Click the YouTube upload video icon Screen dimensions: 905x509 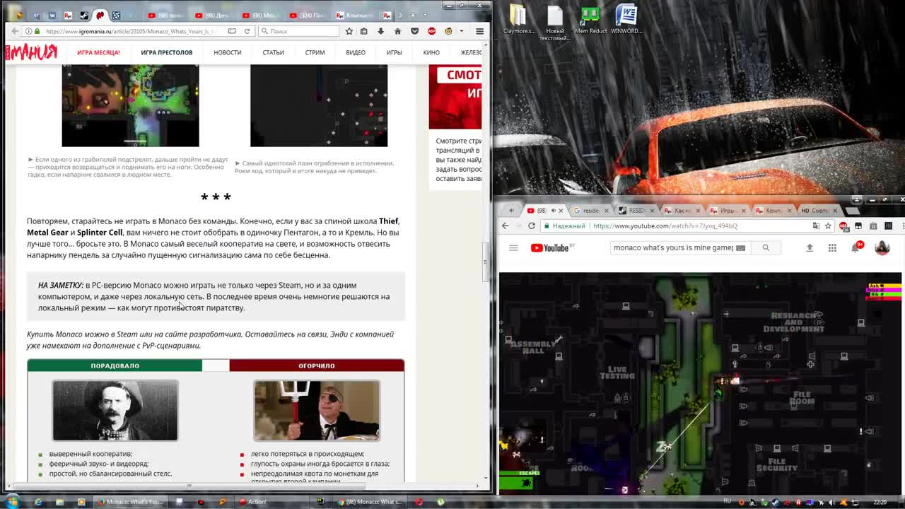810,247
